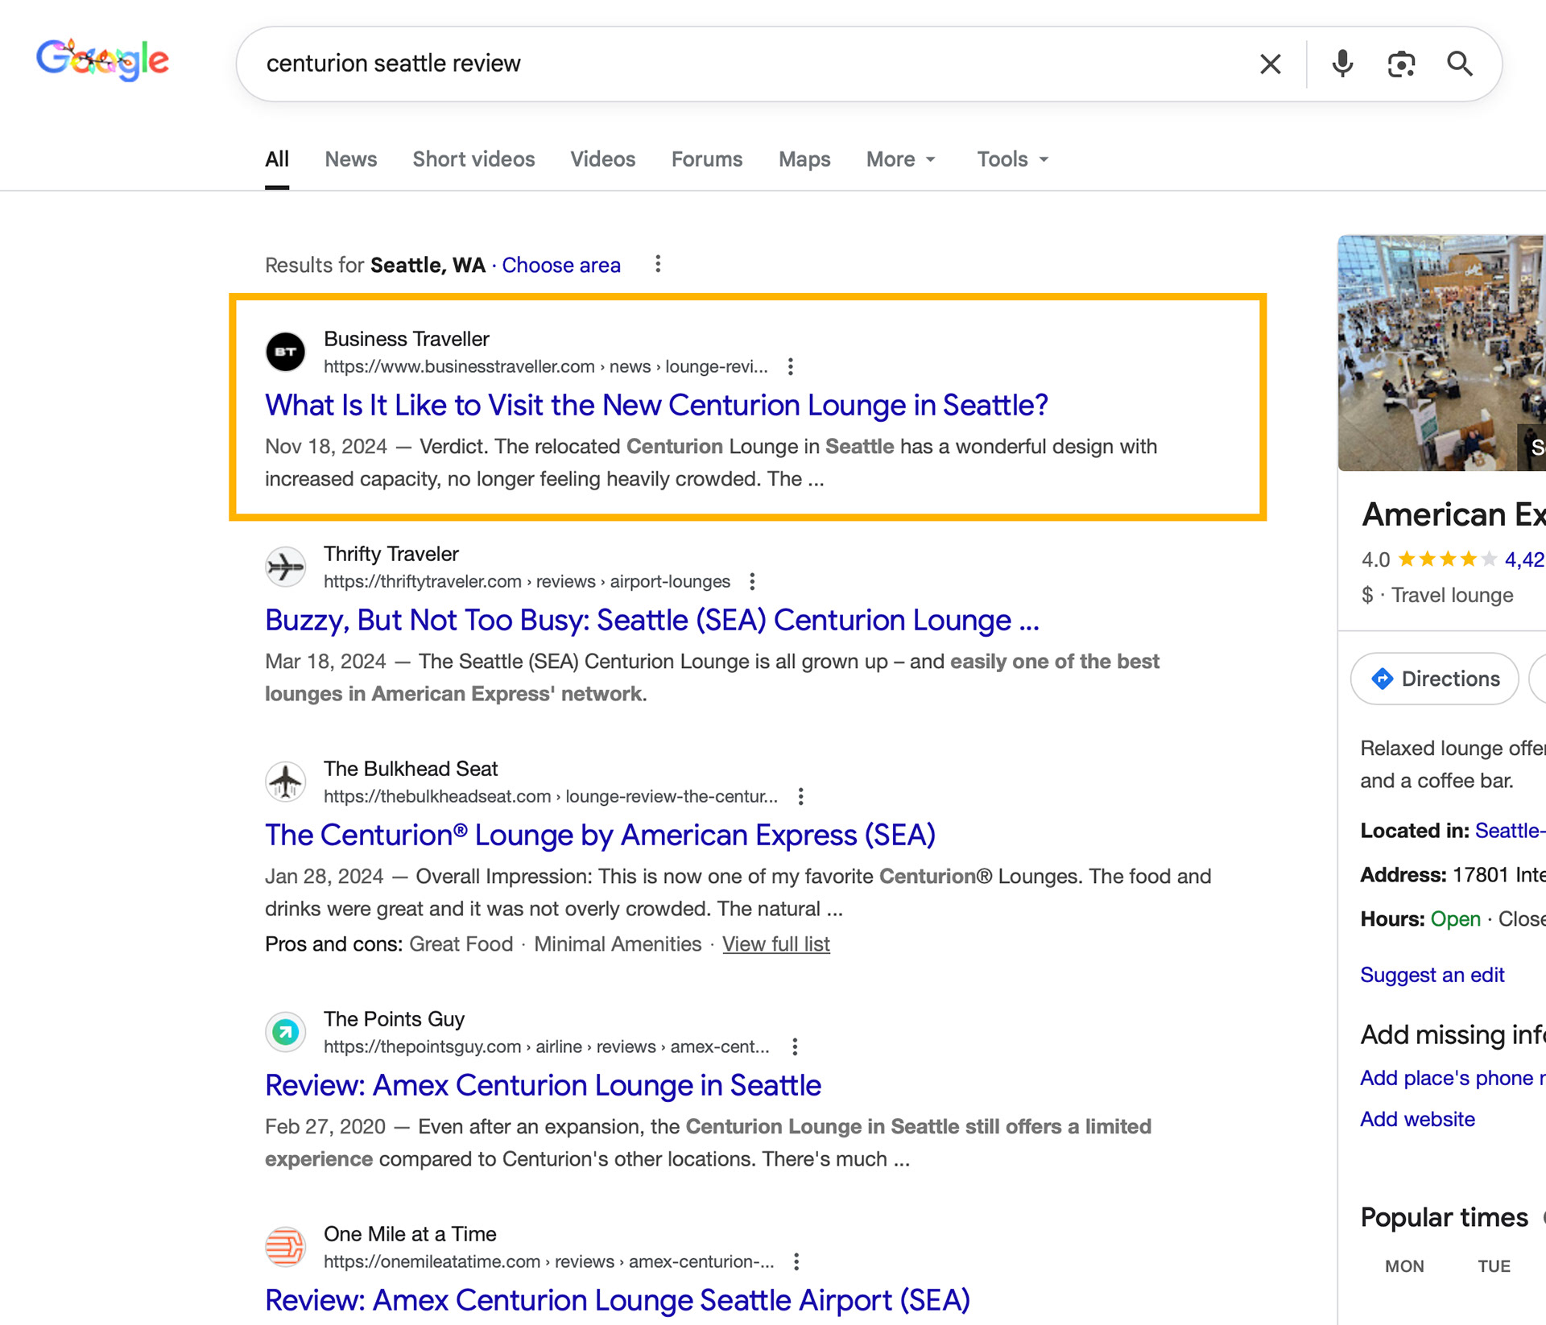Open the three-dot menu beside the Thrifty Traveler URL

coord(752,581)
